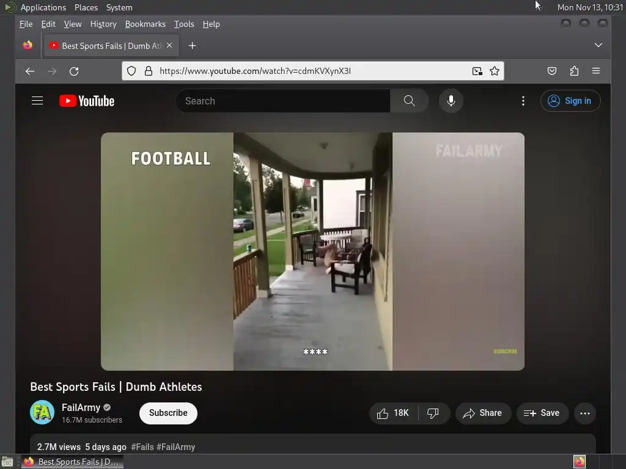Click the clock showing Mon Nov 13
Screen dimensions: 626x469
pos(590,7)
